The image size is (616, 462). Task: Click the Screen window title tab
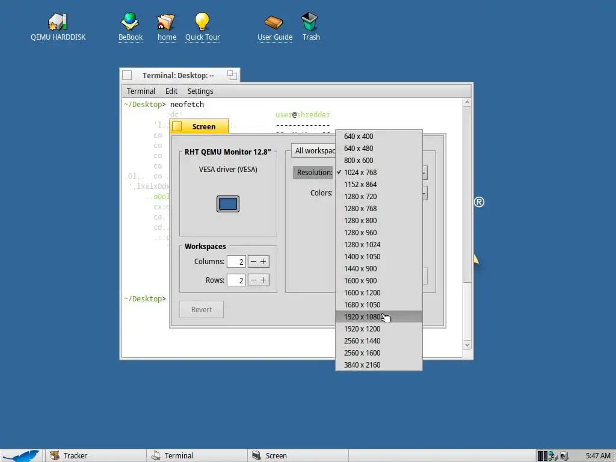click(x=199, y=126)
